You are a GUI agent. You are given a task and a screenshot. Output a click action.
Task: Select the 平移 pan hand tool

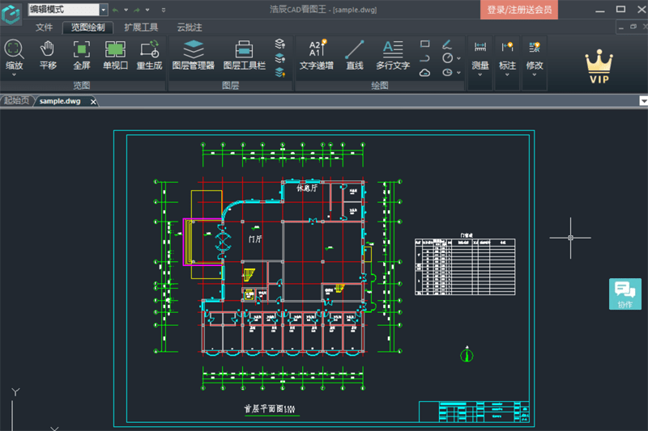tap(48, 54)
